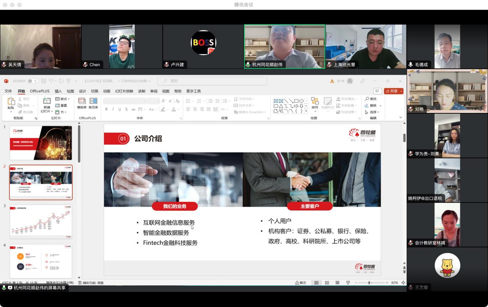Open the 文件 menu
The image size is (488, 307).
point(8,91)
